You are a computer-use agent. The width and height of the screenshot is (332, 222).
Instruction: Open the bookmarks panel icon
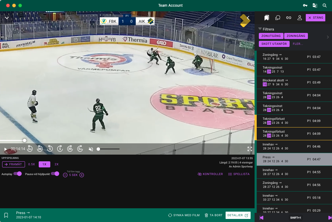267,18
